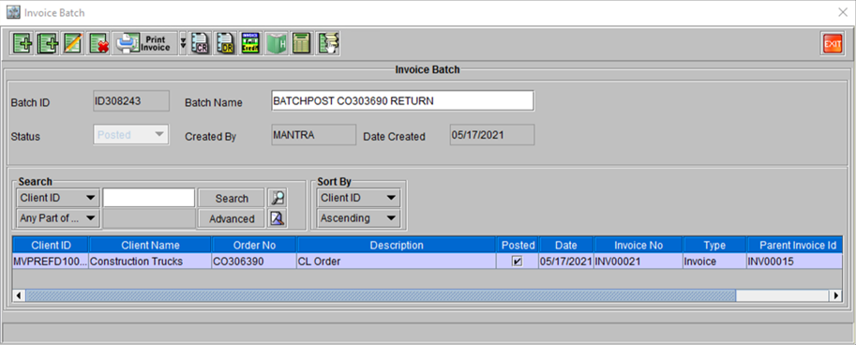Click the calculator toolbar icon
The image size is (856, 345).
[x=301, y=43]
